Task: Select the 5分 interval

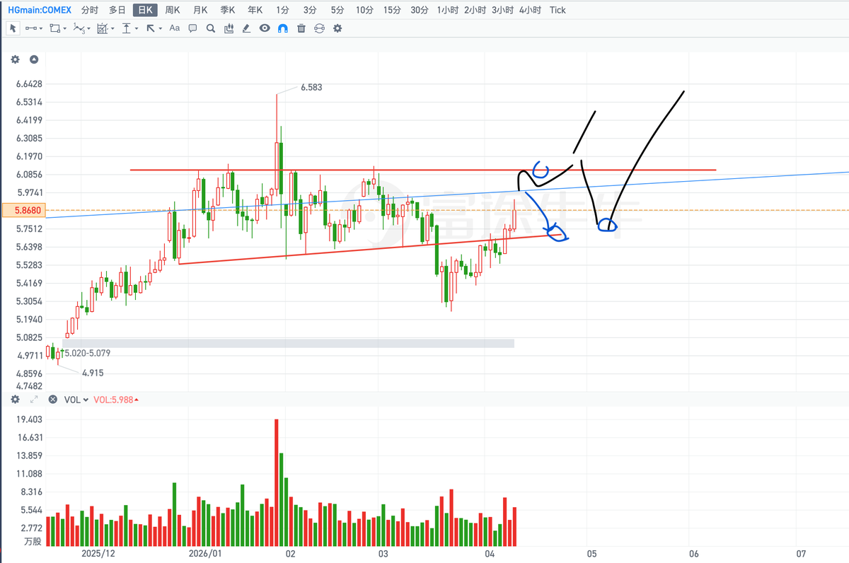Action: pyautogui.click(x=337, y=10)
